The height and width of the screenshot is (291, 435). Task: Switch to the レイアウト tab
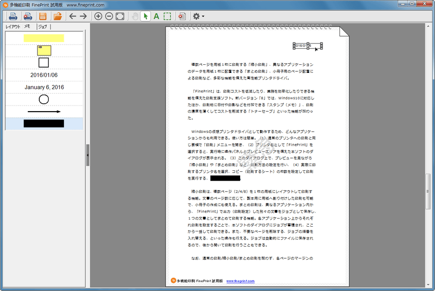[13, 26]
